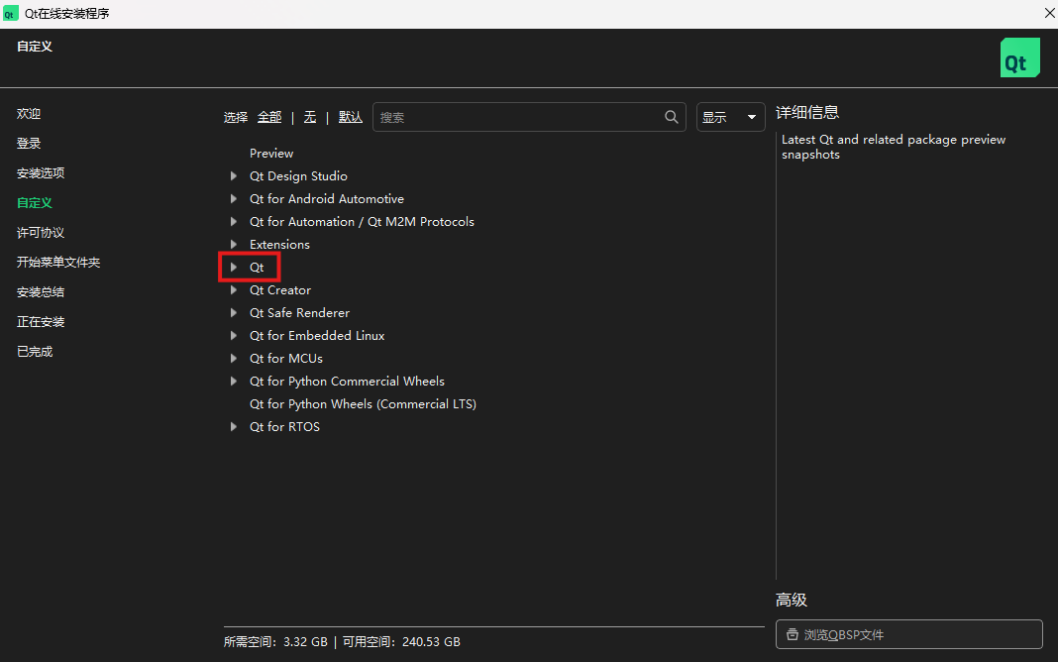Expand the Qt for MCUs node
1058x662 pixels.
(234, 359)
